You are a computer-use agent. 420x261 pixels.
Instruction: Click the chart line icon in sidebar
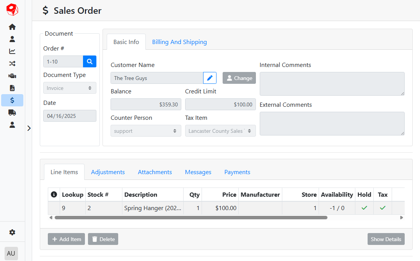point(12,51)
